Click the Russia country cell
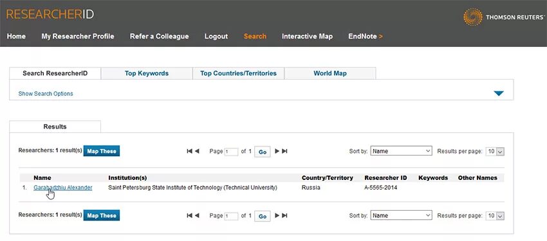Screen dimensions: 547x241 [x=311, y=188]
